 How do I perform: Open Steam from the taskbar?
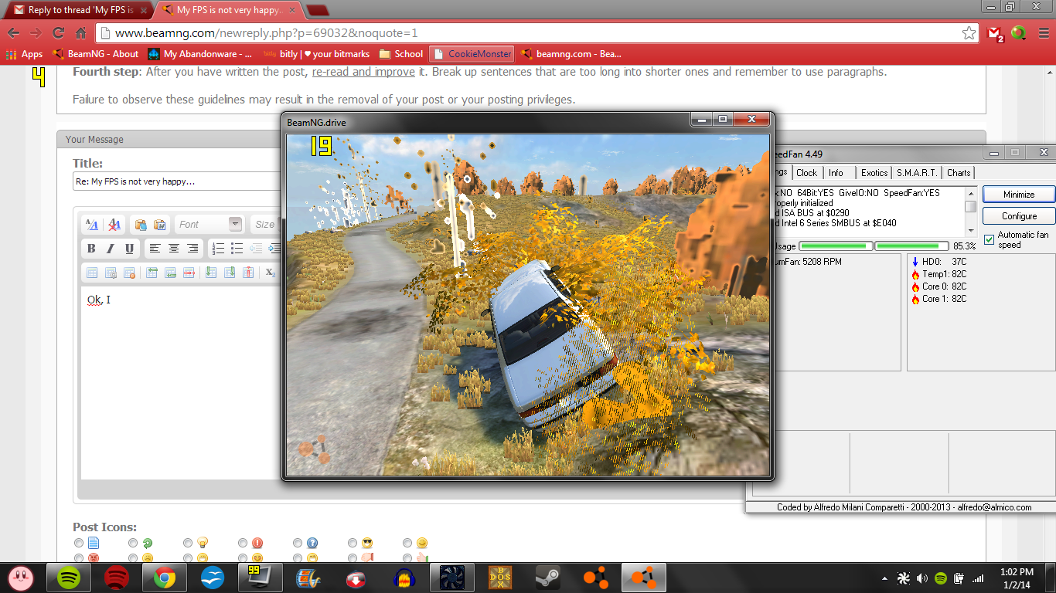pos(550,577)
